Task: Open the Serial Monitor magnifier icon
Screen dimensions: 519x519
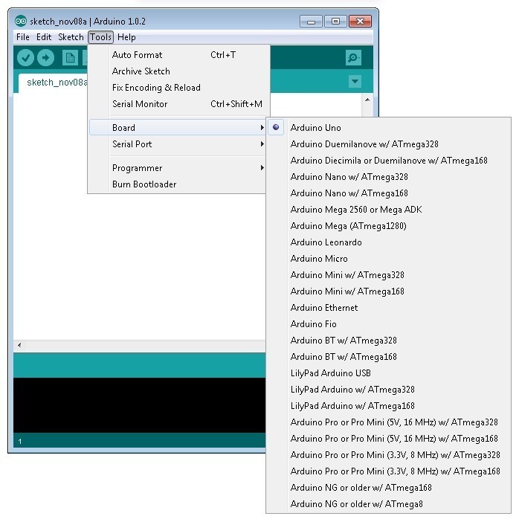Action: (353, 57)
